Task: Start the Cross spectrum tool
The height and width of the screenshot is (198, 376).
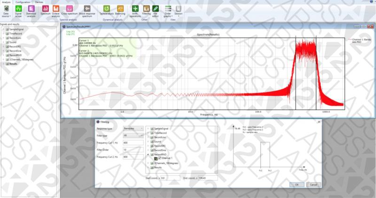Action: (70, 10)
